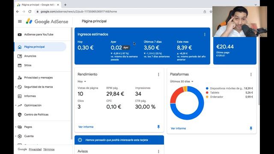Click yellow Ordenador legend dot
274x154 pixels.
tap(207, 97)
